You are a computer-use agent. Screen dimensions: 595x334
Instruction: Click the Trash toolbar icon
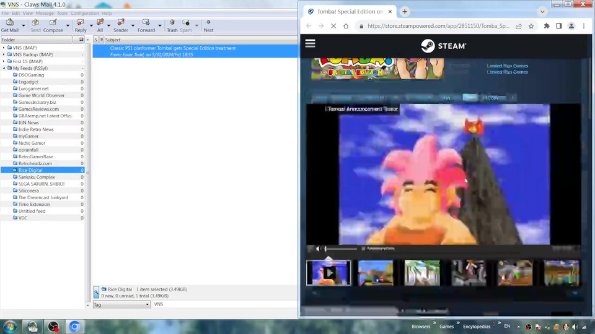click(172, 25)
